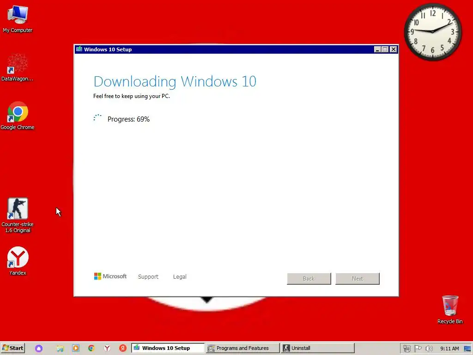The height and width of the screenshot is (355, 473).
Task: Click the spinning progress indicator
Action: pos(97,118)
